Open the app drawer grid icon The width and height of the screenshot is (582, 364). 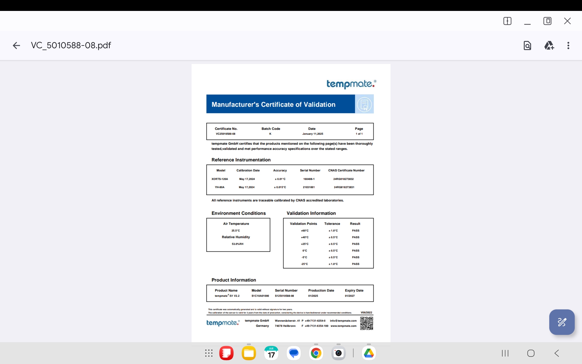(x=209, y=353)
